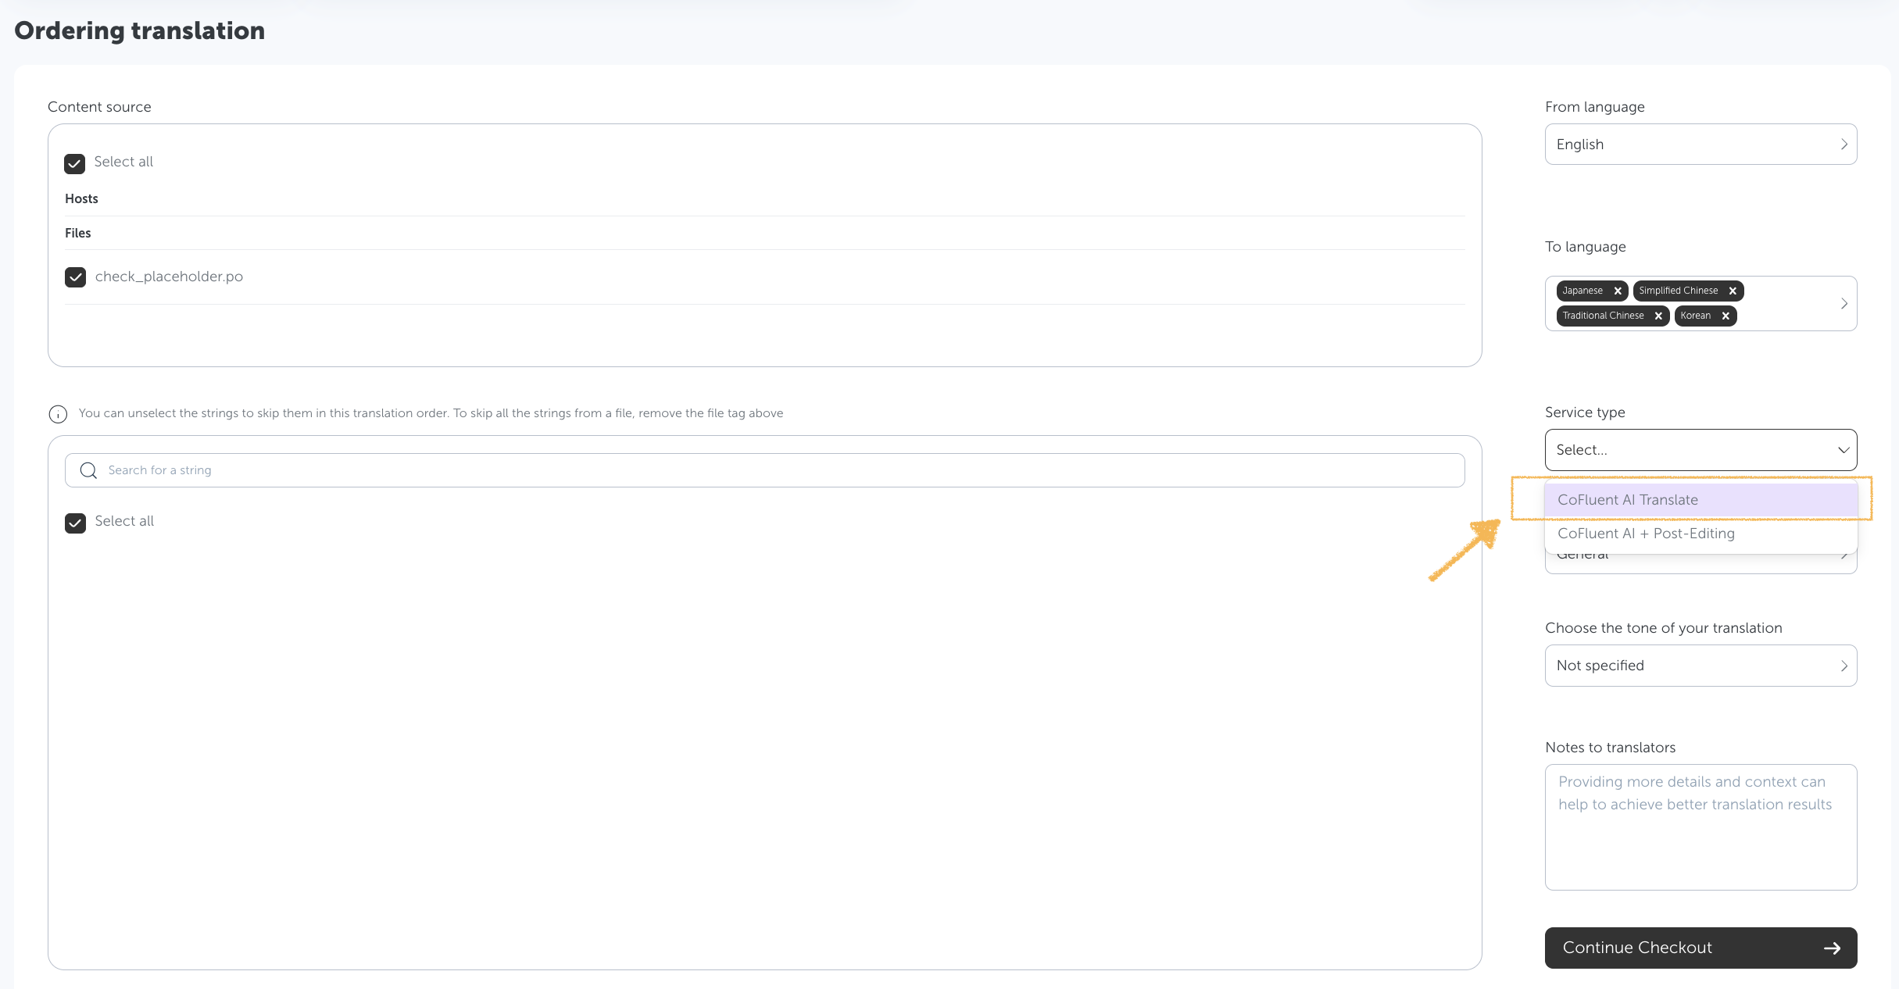1899x989 pixels.
Task: Choose CoFluent AI Translate option
Action: point(1701,500)
